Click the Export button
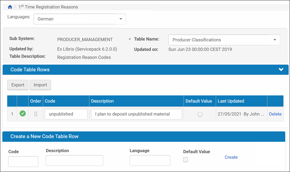 click(18, 85)
